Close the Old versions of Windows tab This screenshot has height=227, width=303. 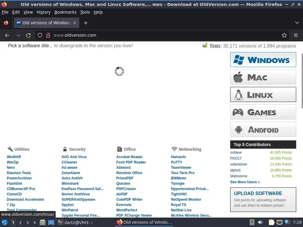coord(75,23)
